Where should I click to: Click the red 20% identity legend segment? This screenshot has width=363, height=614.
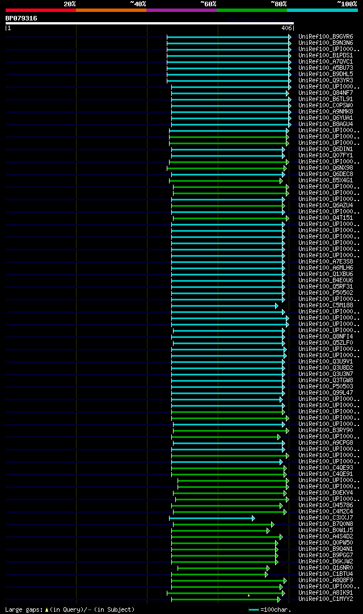(41, 10)
